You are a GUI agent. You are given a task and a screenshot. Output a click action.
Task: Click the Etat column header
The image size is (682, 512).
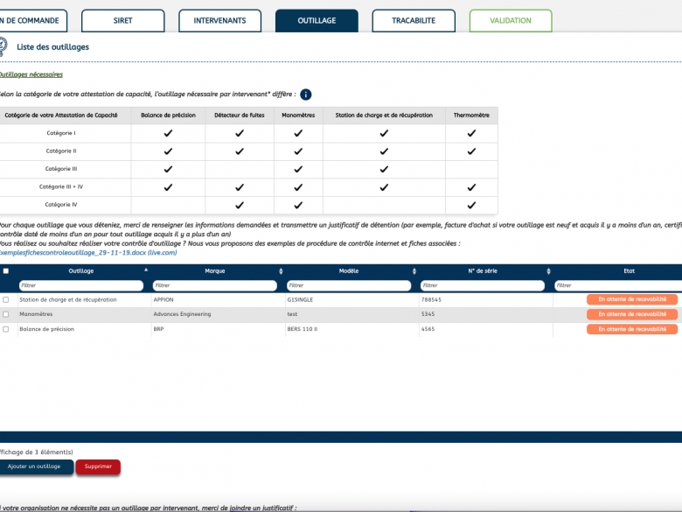(629, 270)
